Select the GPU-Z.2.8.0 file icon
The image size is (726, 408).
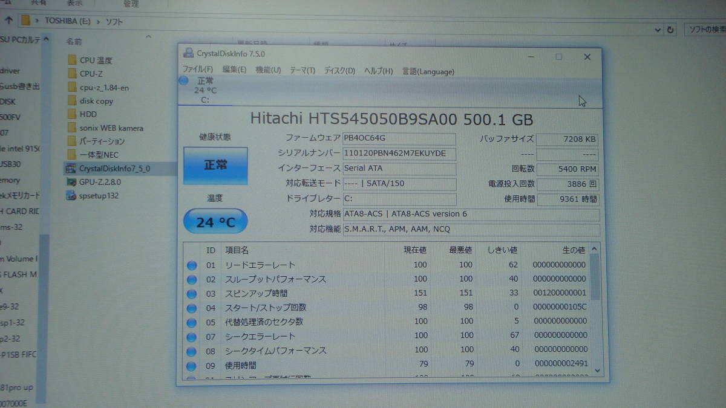pos(71,181)
